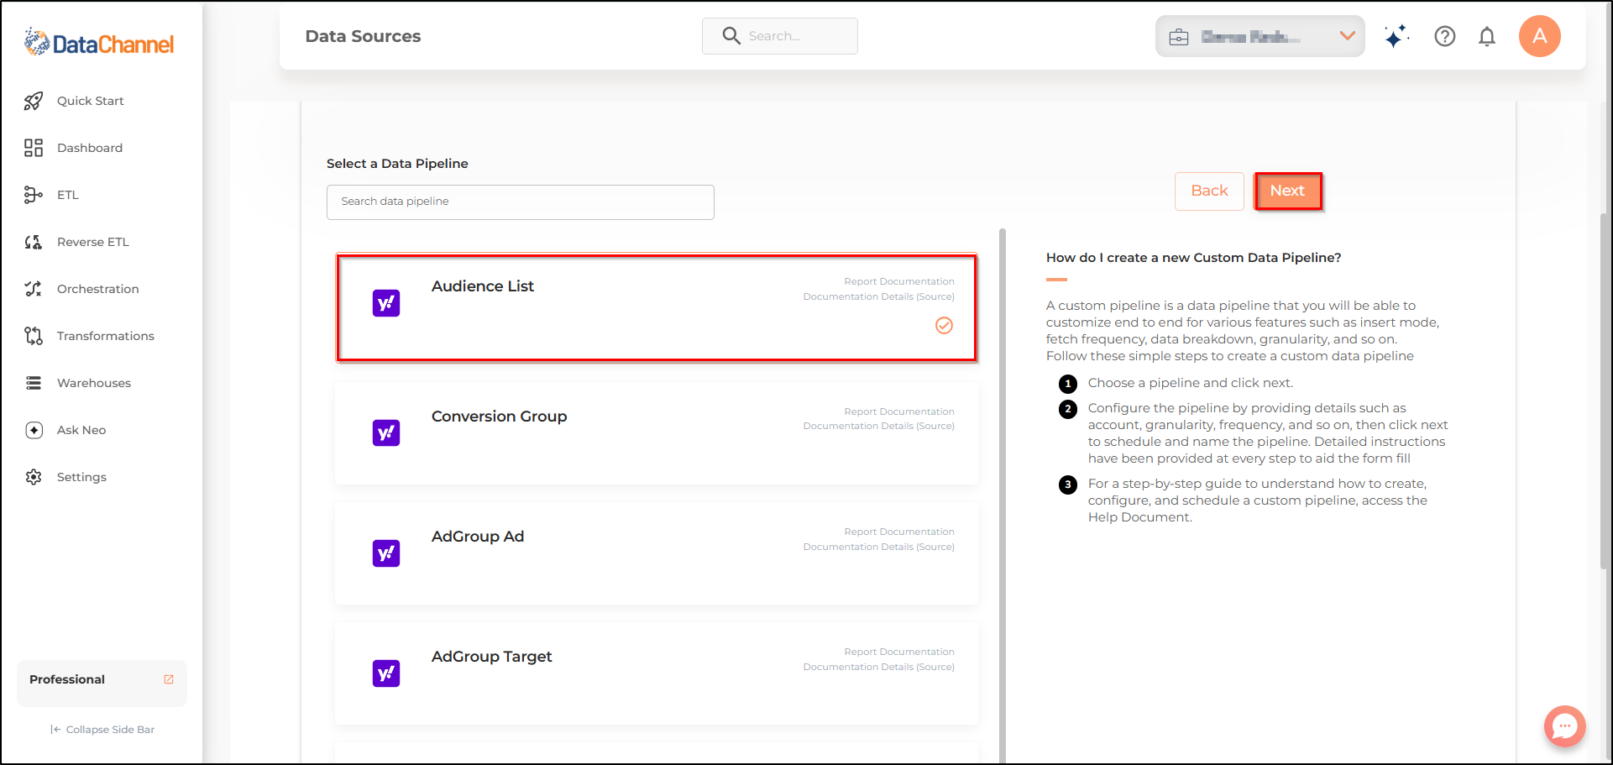
Task: Select the AdGroup Ad pipeline card
Action: [657, 553]
